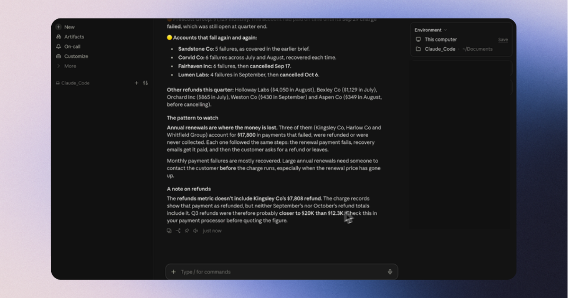Start a new chat with the New button
Screen dimensions: 568x298
(65, 27)
